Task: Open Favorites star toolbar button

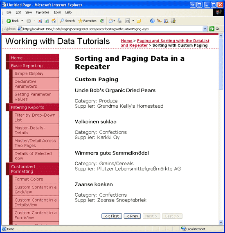Action: [x=87, y=21]
